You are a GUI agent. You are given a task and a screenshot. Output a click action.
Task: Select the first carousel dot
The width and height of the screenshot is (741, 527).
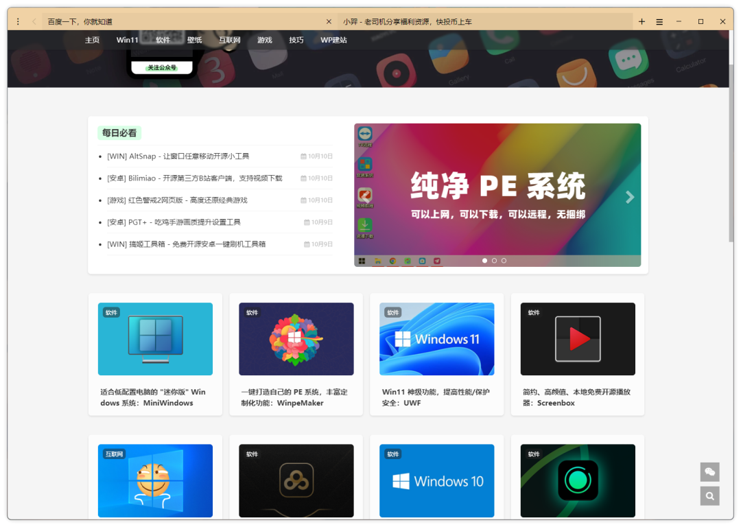[x=484, y=261]
